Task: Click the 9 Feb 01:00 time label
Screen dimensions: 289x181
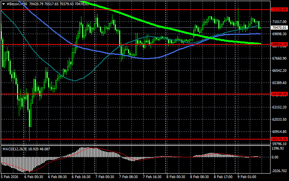Action: pyautogui.click(x=247, y=177)
